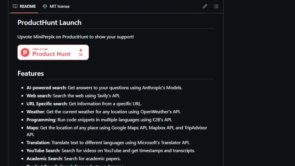Click the scale icon beside MIT license

pos(45,6)
